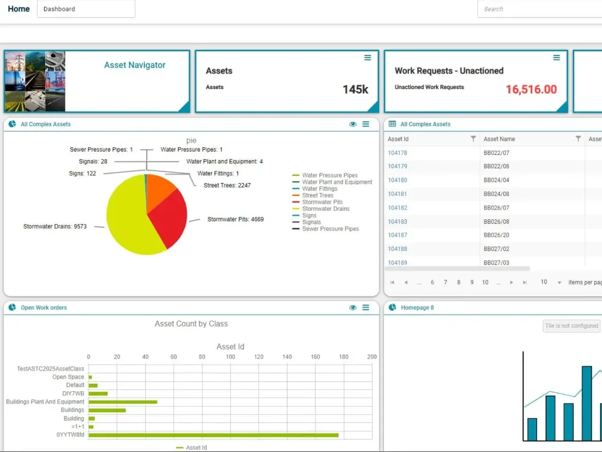The height and width of the screenshot is (452, 602).
Task: Click the 0YYTW8fd bar in chart
Action: [214, 435]
